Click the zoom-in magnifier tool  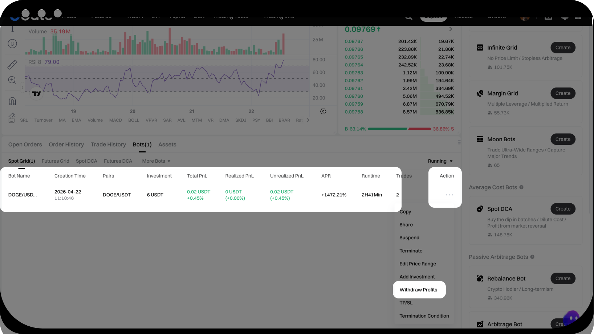coord(12,80)
